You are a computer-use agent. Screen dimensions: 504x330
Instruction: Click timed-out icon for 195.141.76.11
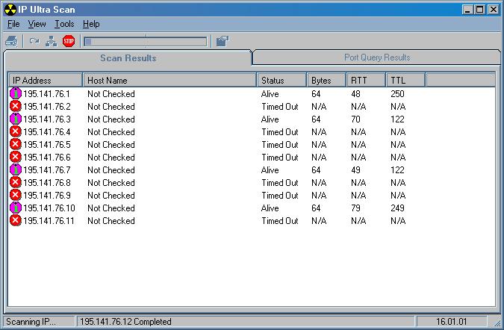tap(16, 220)
